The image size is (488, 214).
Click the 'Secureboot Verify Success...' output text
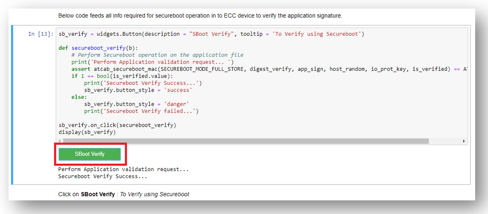[103, 176]
